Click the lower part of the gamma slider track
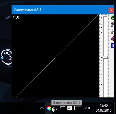The width and height of the screenshot is (116, 114). click(x=105, y=78)
